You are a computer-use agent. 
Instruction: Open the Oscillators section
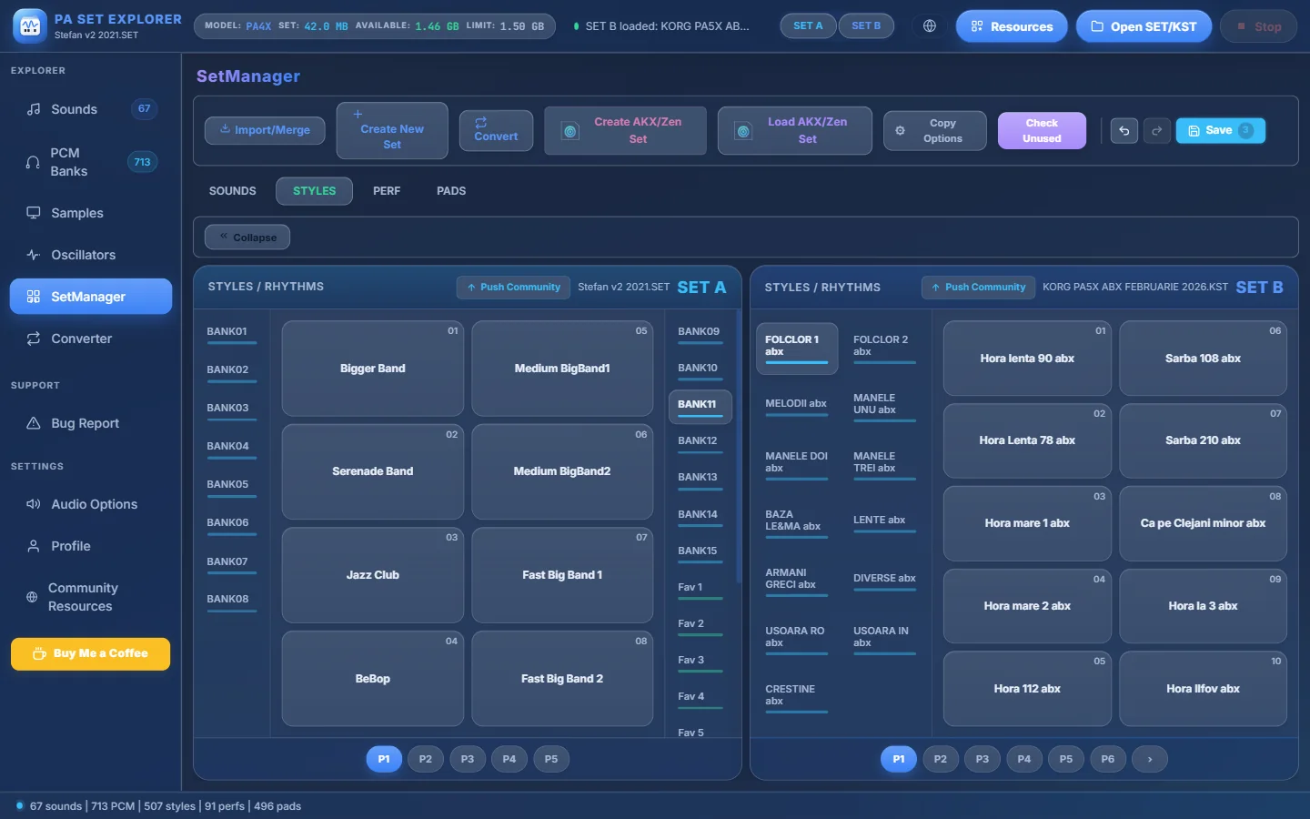91,255
